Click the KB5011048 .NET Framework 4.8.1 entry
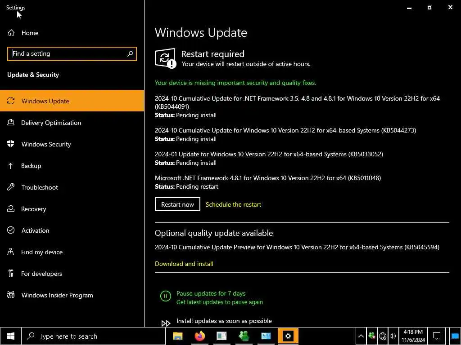This screenshot has height=345, width=461. [268, 178]
